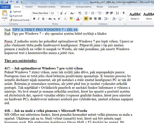Apply the yellow text highlight color
Screen dimensions: 154x123
coord(71,19)
